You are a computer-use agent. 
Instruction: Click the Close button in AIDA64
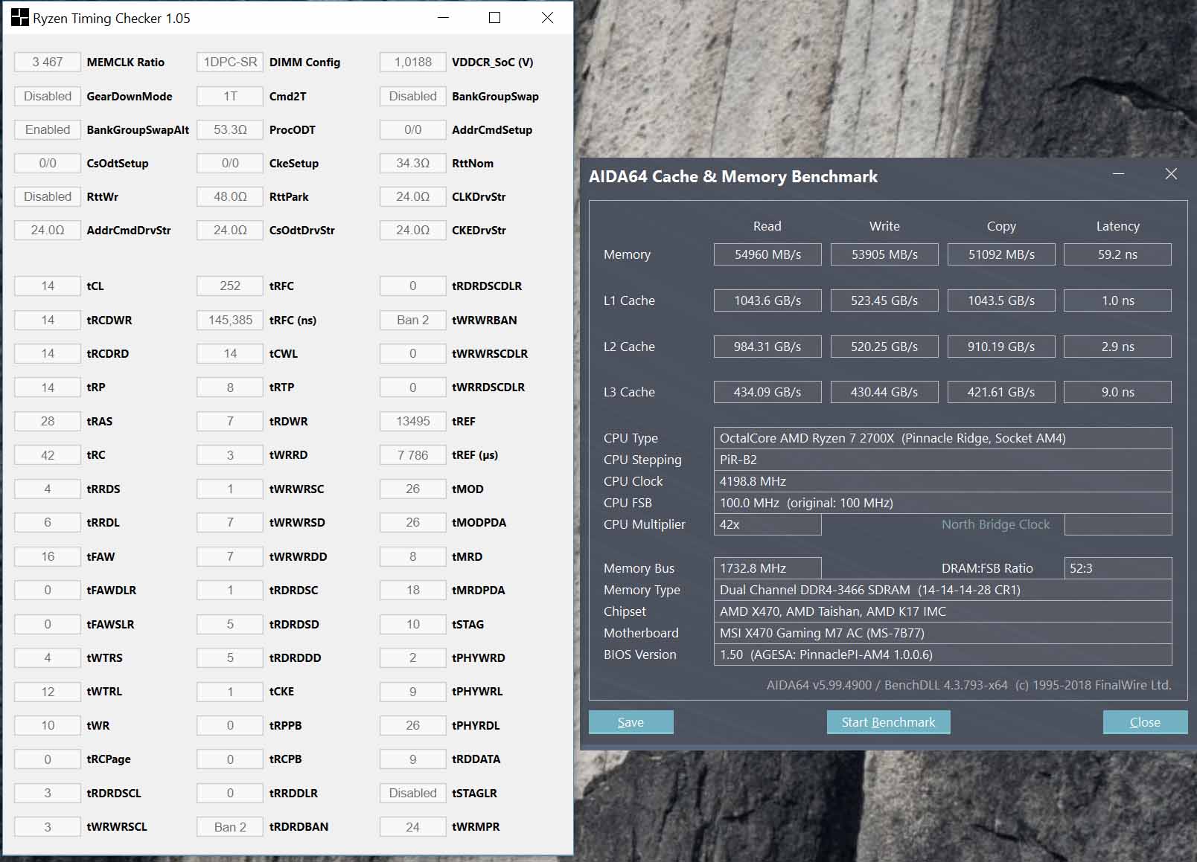[x=1145, y=722]
